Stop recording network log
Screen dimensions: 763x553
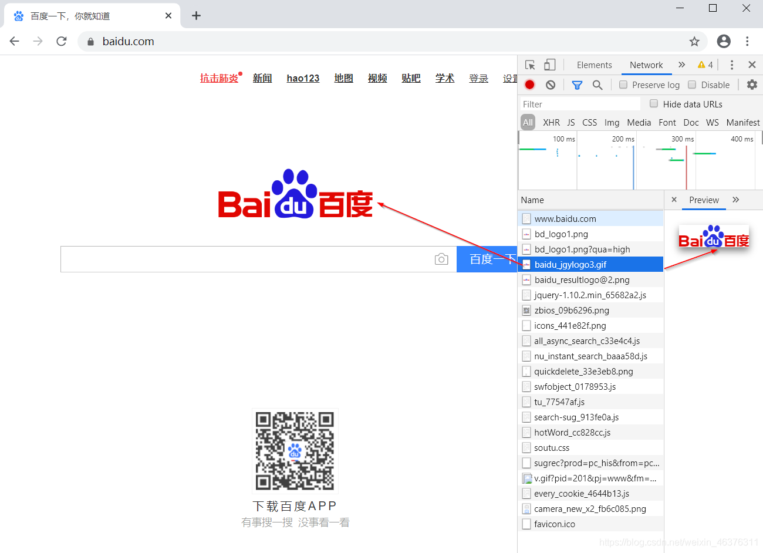pyautogui.click(x=529, y=85)
